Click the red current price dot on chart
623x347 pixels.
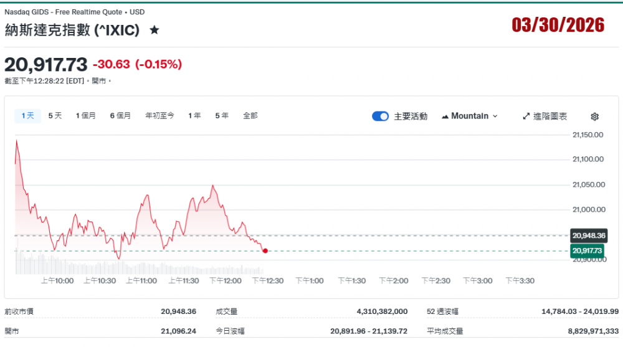[265, 251]
